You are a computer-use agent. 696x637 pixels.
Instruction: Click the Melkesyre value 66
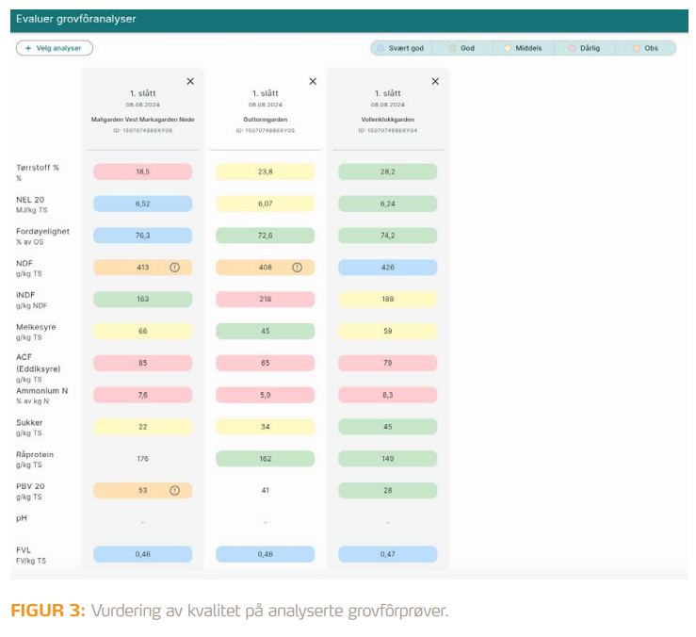[143, 331]
